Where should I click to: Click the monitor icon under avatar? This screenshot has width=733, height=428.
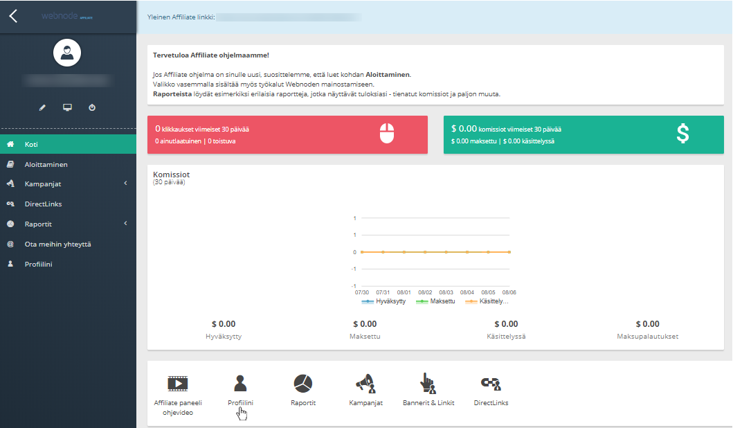point(67,108)
